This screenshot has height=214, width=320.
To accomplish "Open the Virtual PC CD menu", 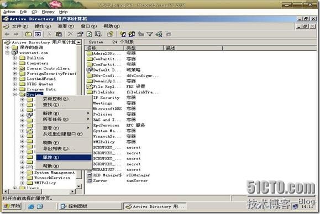I will (34, 12).
